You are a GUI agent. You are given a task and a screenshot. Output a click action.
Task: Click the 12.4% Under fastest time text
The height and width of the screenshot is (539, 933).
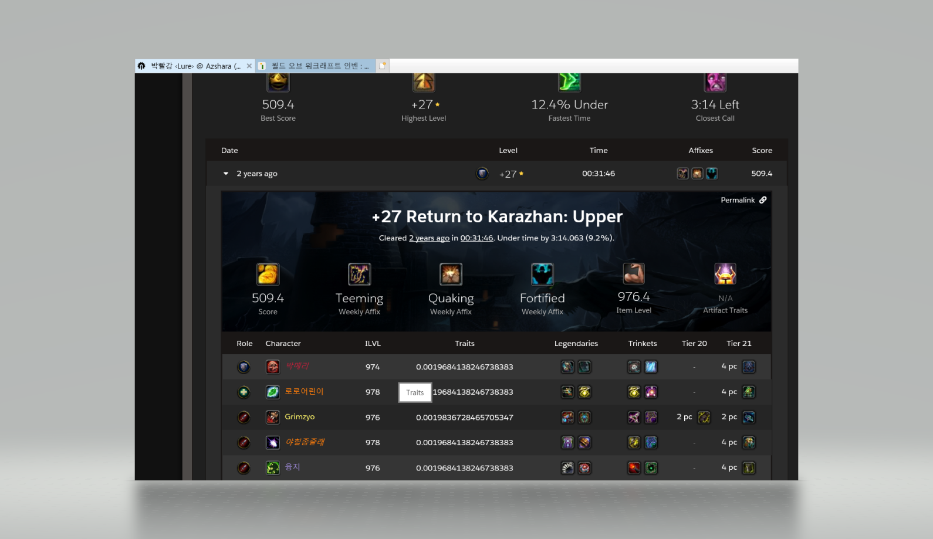click(x=569, y=105)
